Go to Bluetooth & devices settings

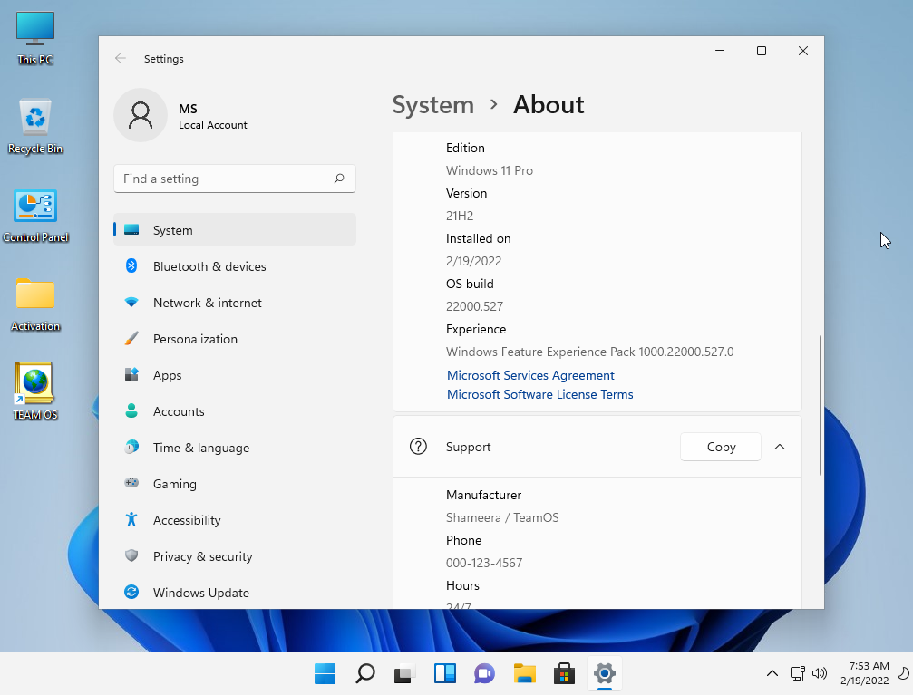coord(235,266)
